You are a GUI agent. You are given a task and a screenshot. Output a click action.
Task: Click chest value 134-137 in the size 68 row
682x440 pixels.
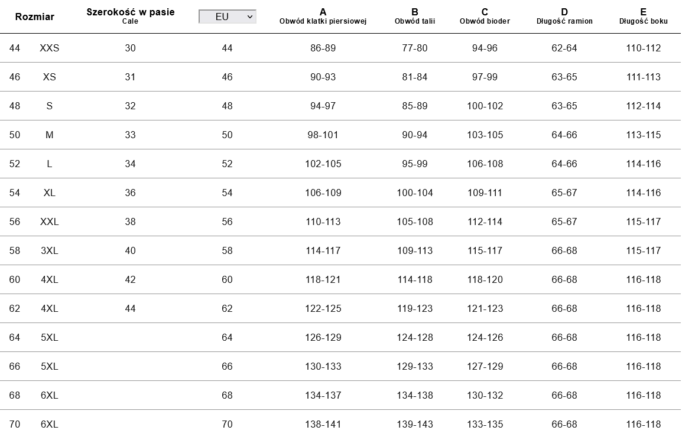[x=323, y=396]
